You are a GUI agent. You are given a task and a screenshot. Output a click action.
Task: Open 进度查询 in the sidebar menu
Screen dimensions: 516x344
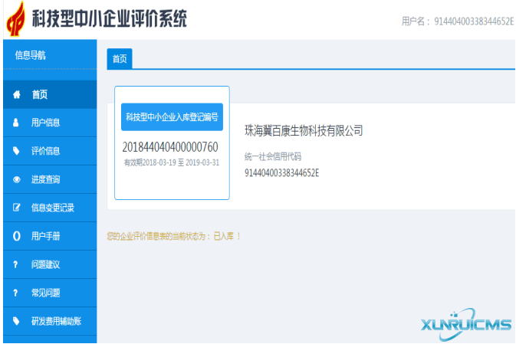pyautogui.click(x=45, y=180)
